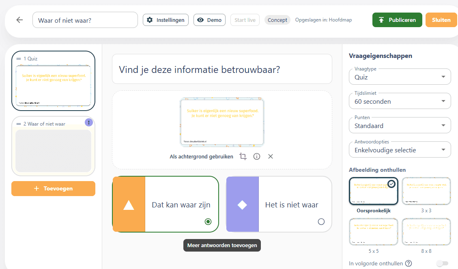Open the Antwoordopties dropdown
This screenshot has width=458, height=269.
pos(400,149)
